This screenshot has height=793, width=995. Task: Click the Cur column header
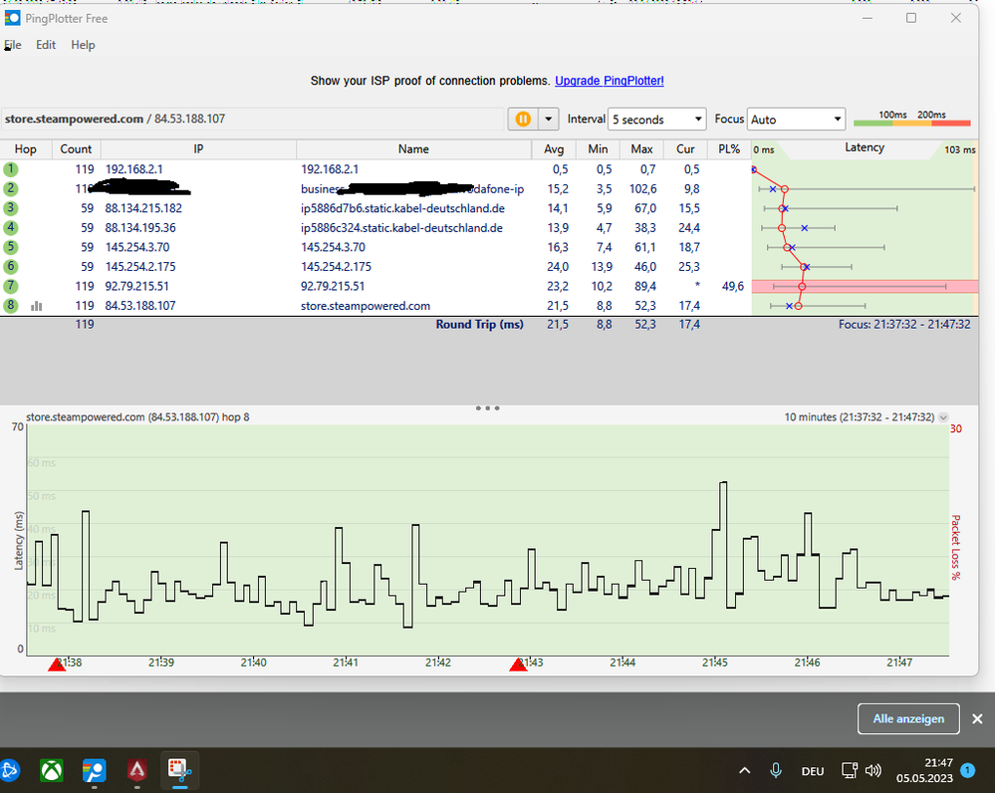pos(685,149)
